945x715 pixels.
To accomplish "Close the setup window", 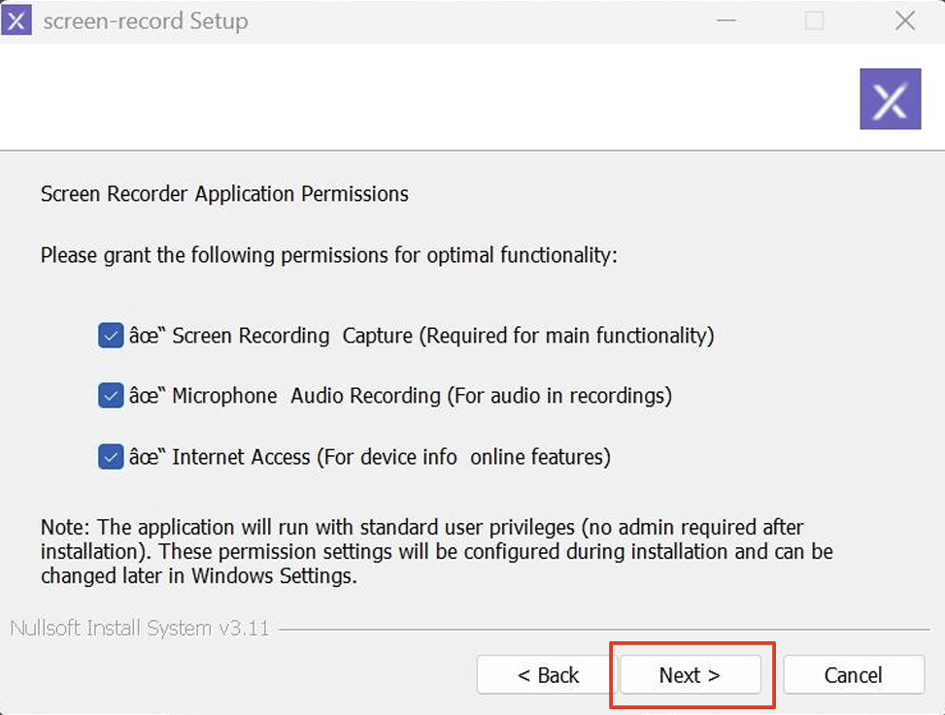I will 904,20.
